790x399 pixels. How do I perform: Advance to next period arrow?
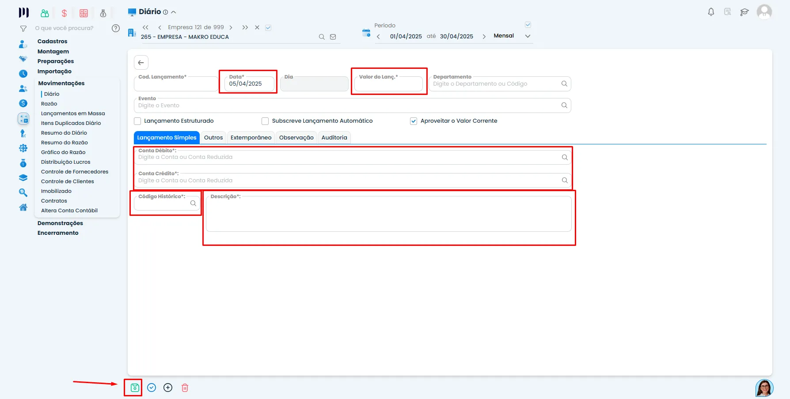pyautogui.click(x=484, y=37)
